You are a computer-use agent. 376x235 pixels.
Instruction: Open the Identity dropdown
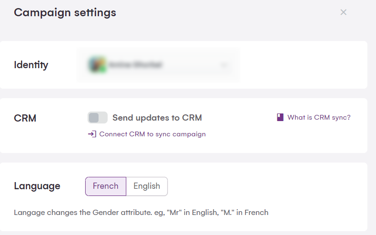point(158,64)
